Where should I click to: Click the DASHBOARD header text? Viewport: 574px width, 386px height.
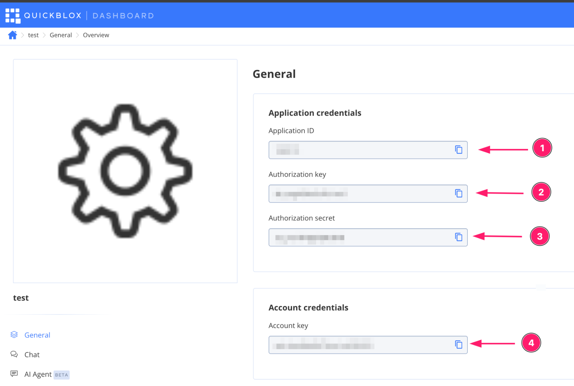(123, 15)
